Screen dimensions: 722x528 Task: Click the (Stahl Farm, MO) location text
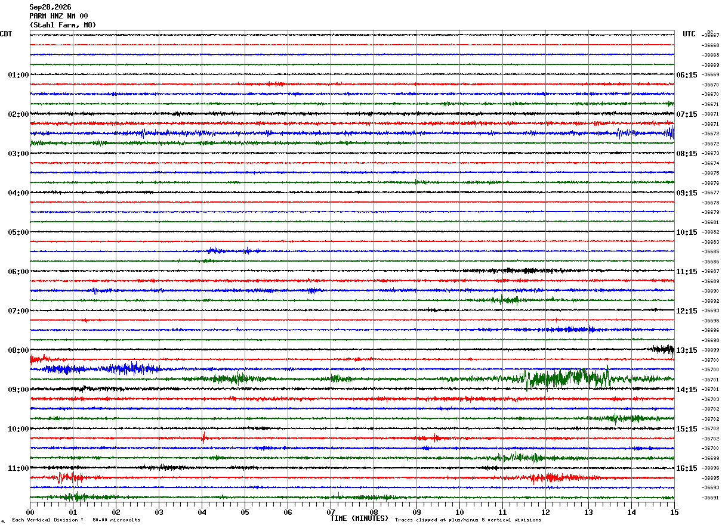click(x=63, y=25)
